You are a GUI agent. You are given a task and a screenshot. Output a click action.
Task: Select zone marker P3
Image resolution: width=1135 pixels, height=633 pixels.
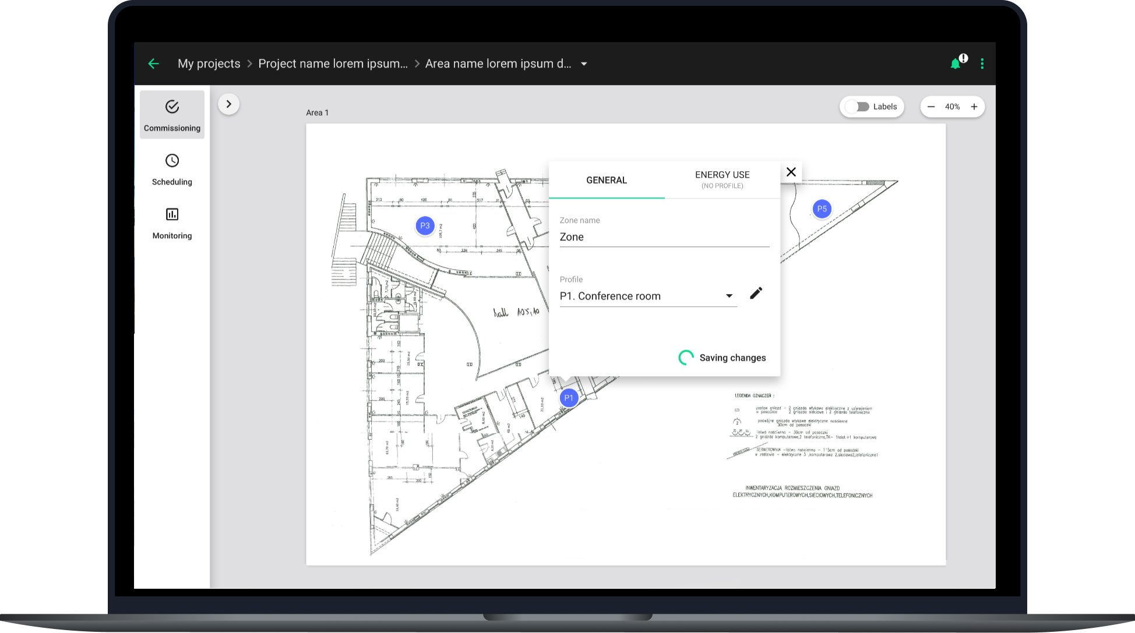pos(425,226)
